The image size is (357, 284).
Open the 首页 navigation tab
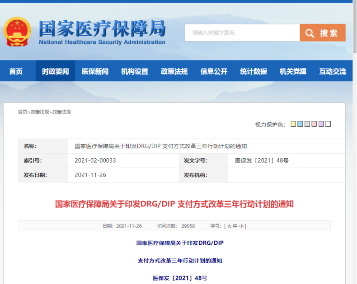click(x=16, y=71)
